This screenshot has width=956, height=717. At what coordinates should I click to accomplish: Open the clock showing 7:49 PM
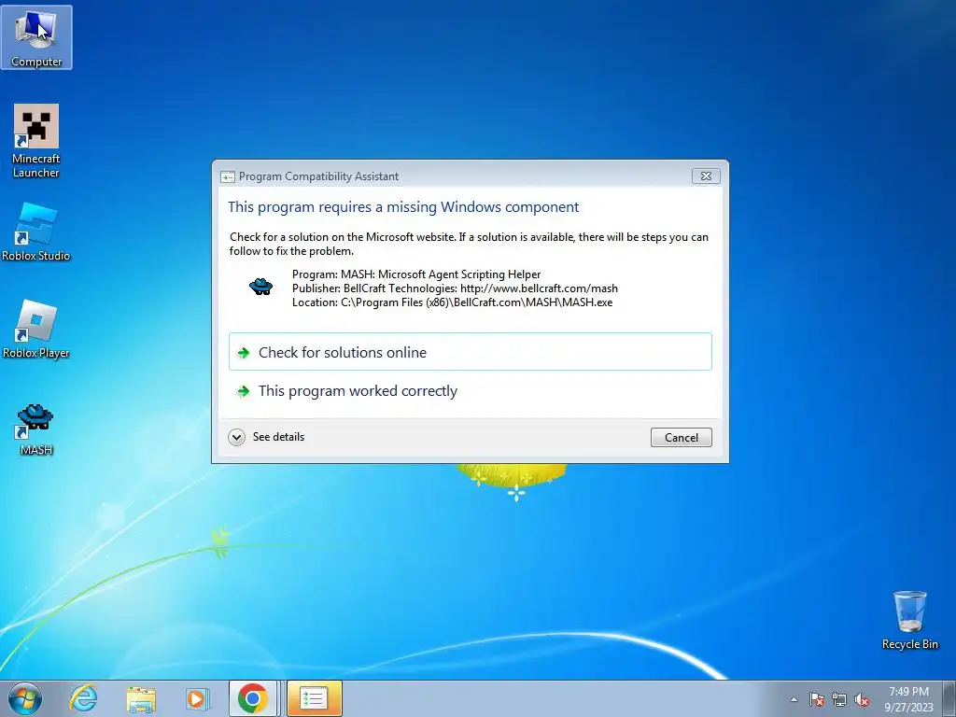(908, 698)
